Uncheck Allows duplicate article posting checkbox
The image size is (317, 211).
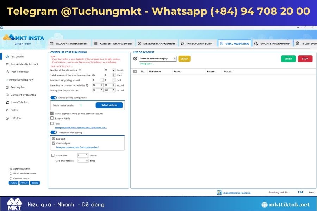[52, 113]
